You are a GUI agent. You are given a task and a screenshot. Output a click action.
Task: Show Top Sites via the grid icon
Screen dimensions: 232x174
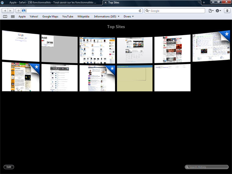13,16
